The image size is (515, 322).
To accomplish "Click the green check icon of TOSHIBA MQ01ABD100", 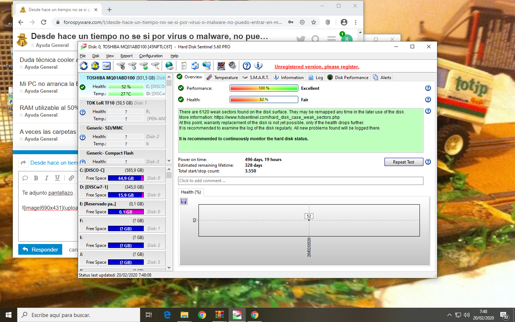I will pos(83,87).
